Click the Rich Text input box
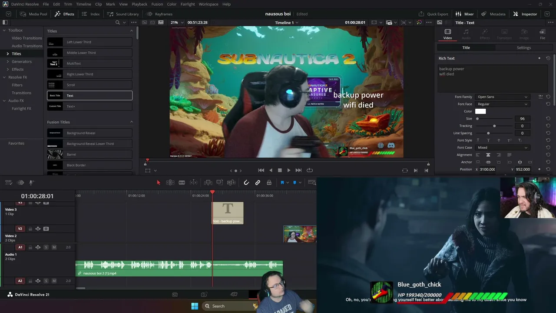 pos(493,79)
